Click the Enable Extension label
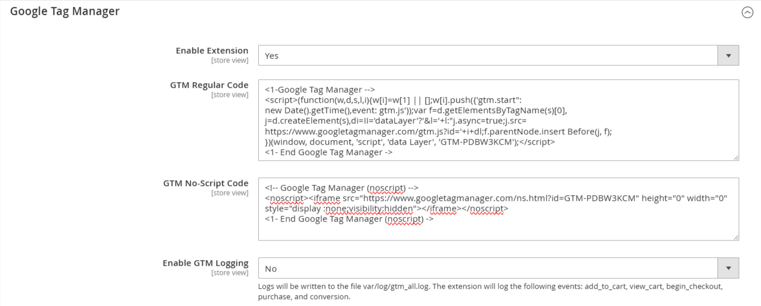Screen dimensions: 761x306 (212, 51)
